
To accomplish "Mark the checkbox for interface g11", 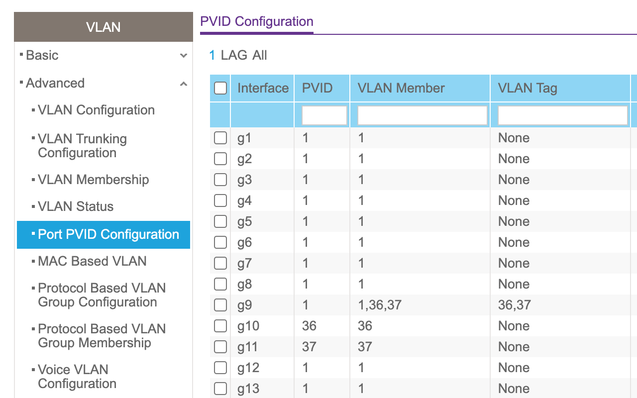I will pyautogui.click(x=220, y=347).
